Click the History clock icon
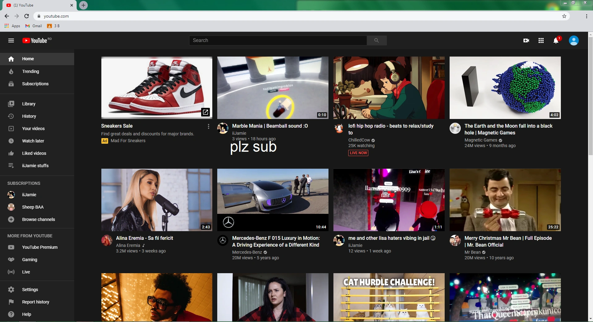Screen dimensions: 593x322 click(11, 116)
